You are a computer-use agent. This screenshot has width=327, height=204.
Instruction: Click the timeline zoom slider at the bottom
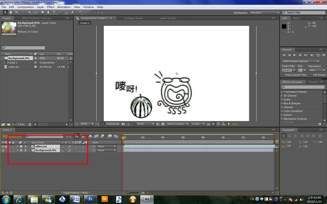point(134,193)
